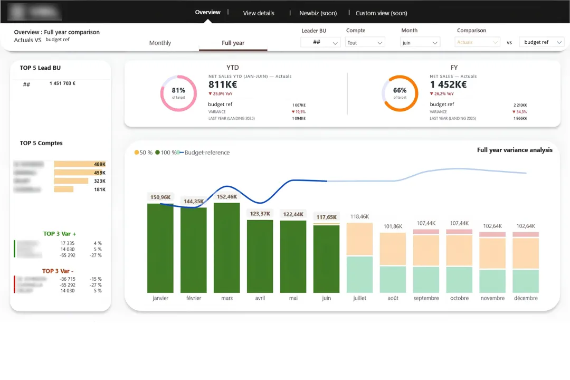Open the Overview tab in top navigation
This screenshot has width=570, height=380.
point(207,12)
